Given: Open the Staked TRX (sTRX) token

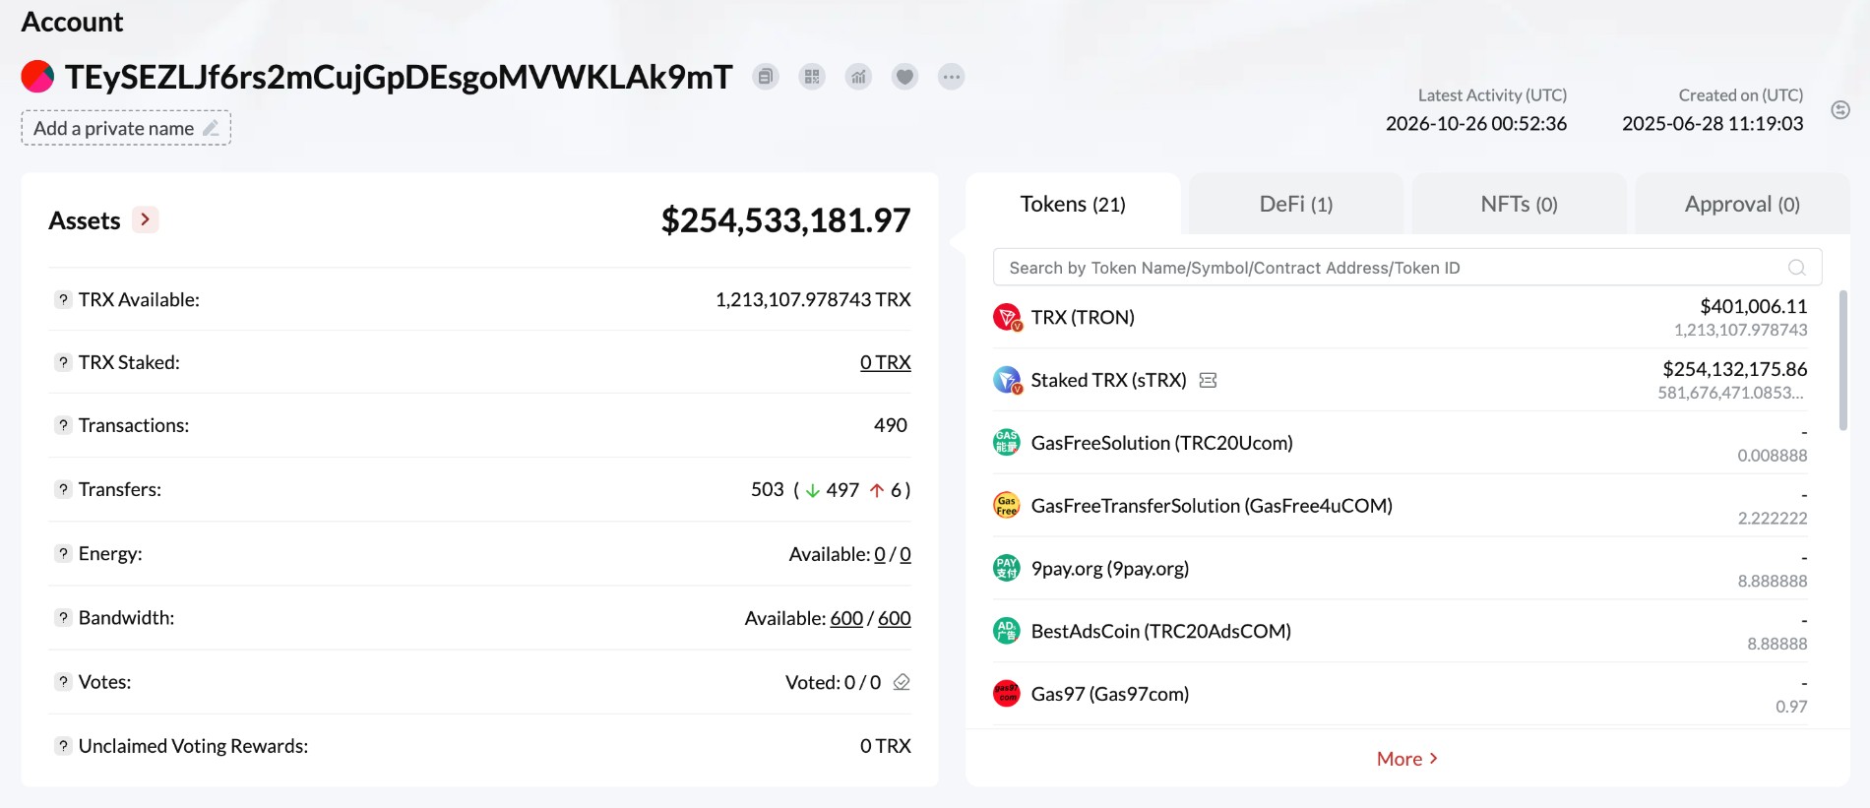Looking at the screenshot, I should point(1108,380).
